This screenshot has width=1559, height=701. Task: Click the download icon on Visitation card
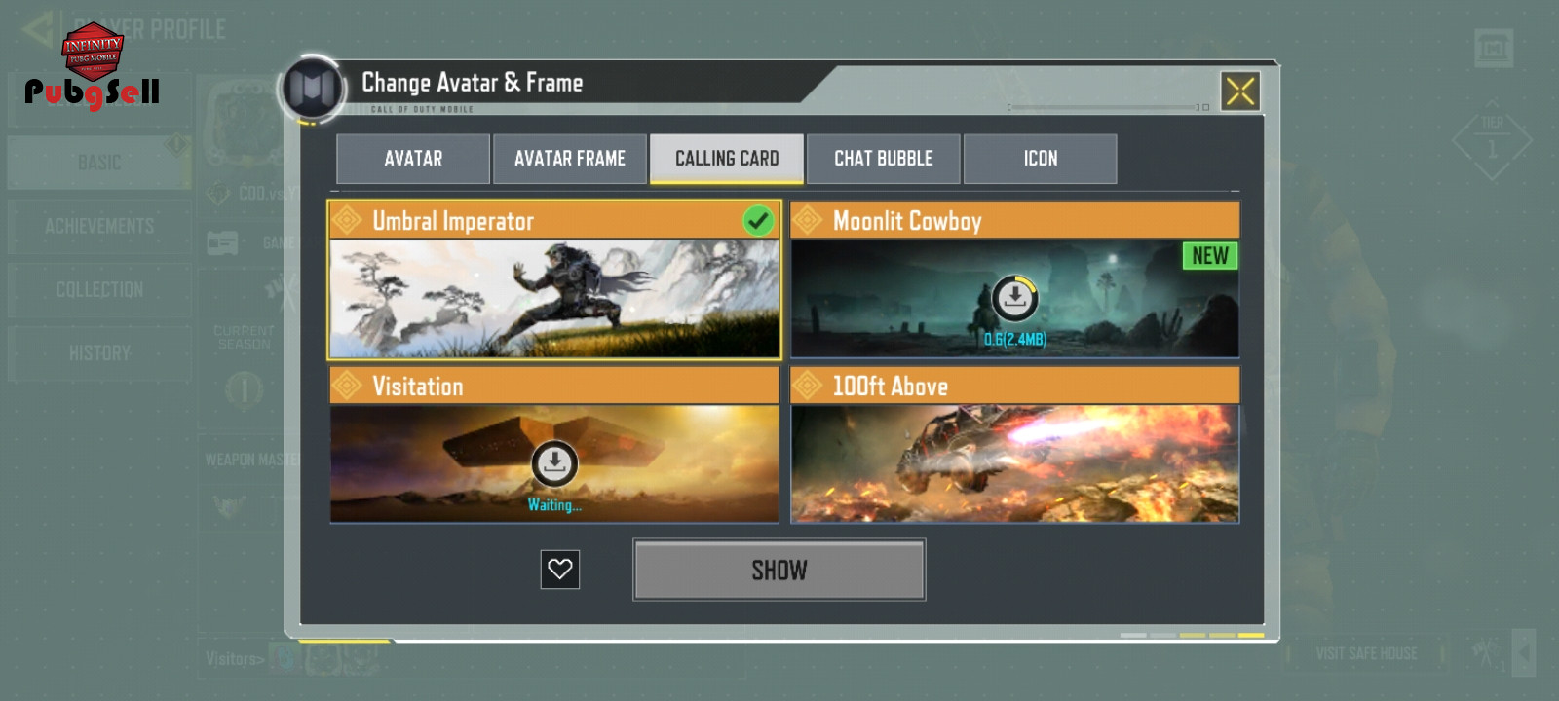click(554, 463)
